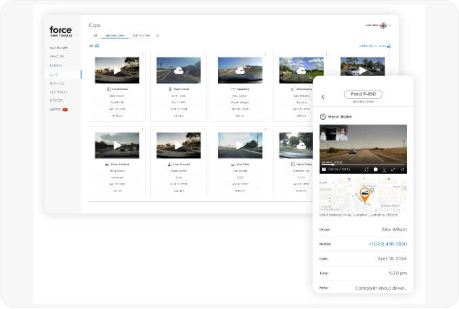Image resolution: width=459 pixels, height=309 pixels.
Task: Expand the video player to fullscreen
Action: 393,170
